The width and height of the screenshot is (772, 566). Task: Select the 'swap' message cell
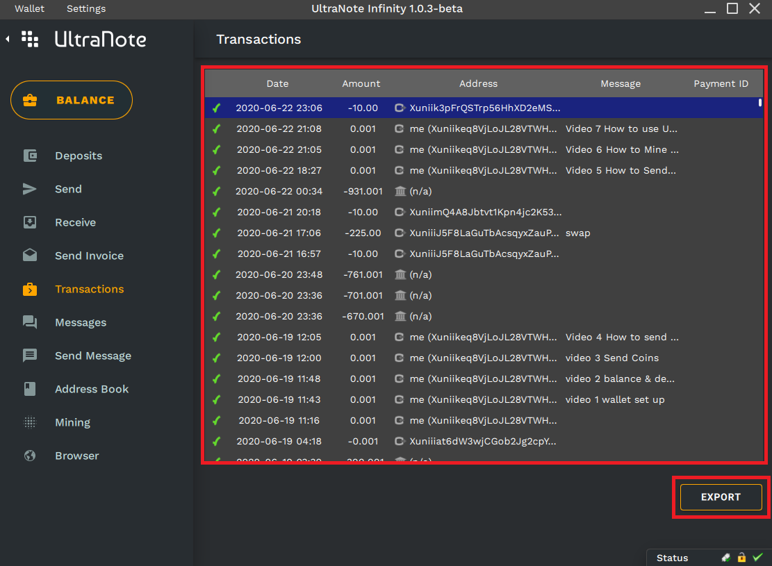[578, 233]
